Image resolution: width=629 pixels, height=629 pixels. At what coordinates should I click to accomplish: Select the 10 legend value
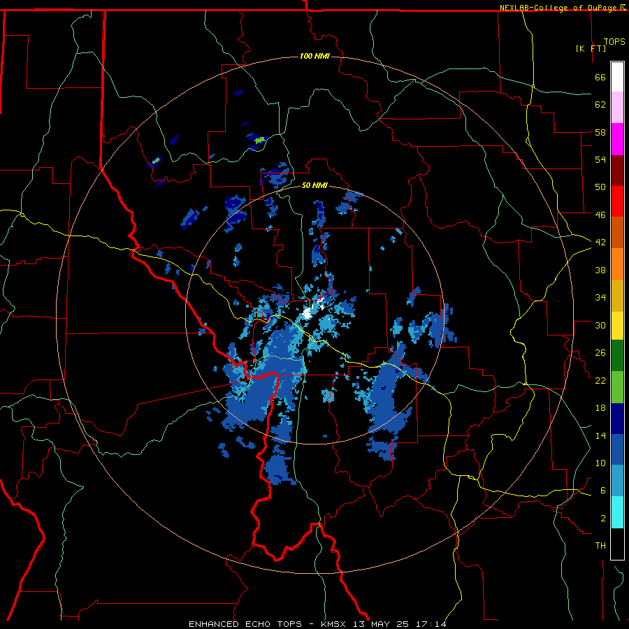click(x=600, y=463)
